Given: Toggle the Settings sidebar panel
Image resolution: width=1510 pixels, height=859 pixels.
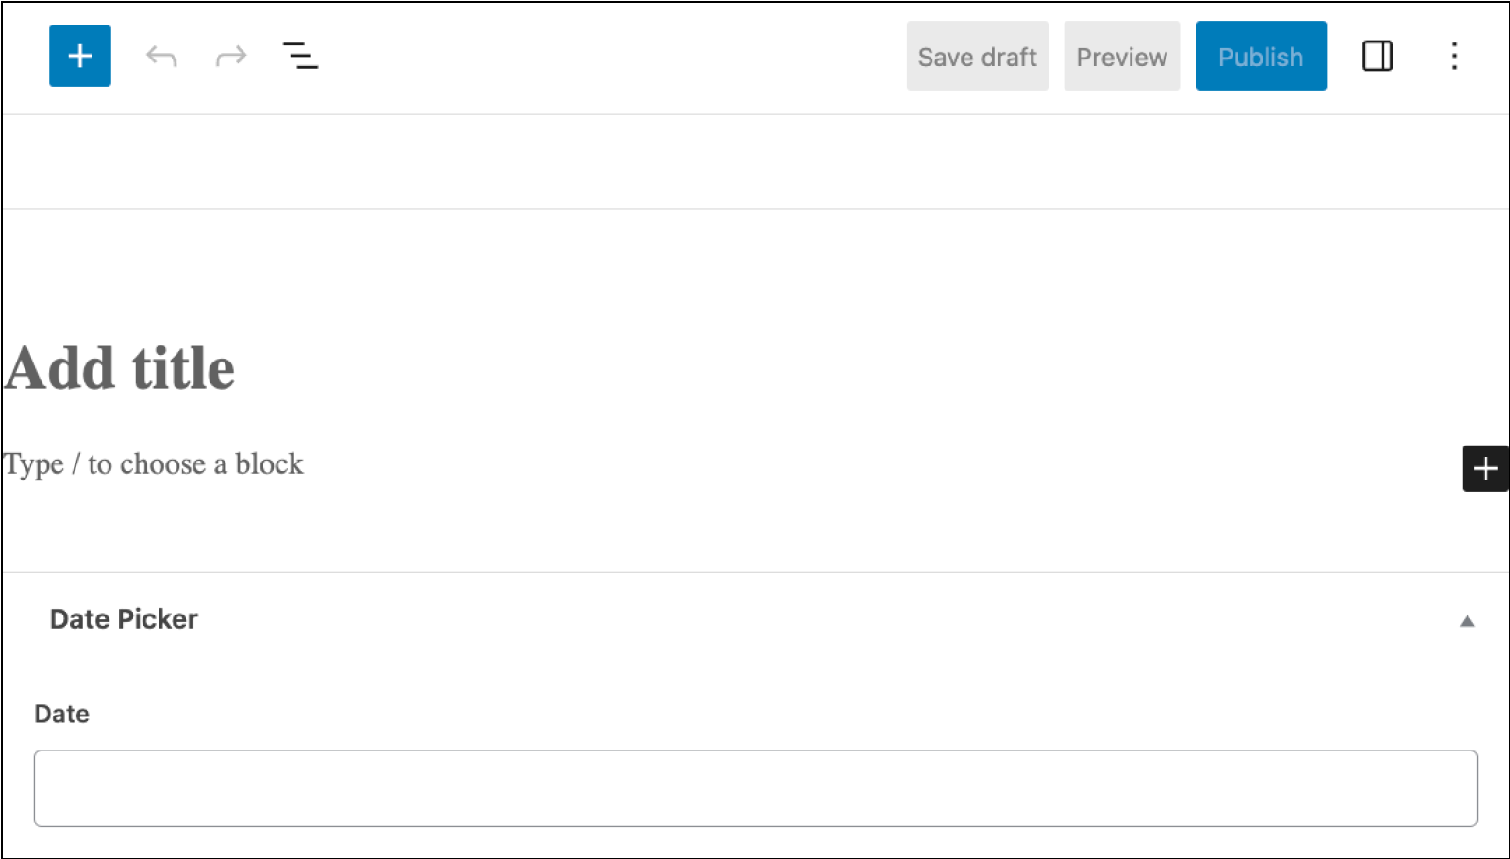Looking at the screenshot, I should point(1377,57).
